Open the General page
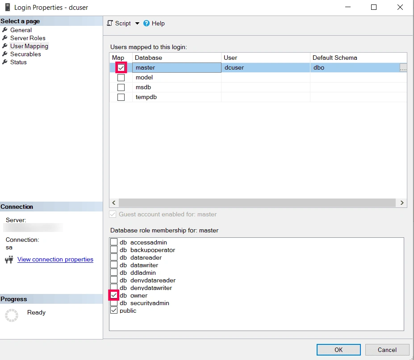This screenshot has width=414, height=360. (21, 30)
